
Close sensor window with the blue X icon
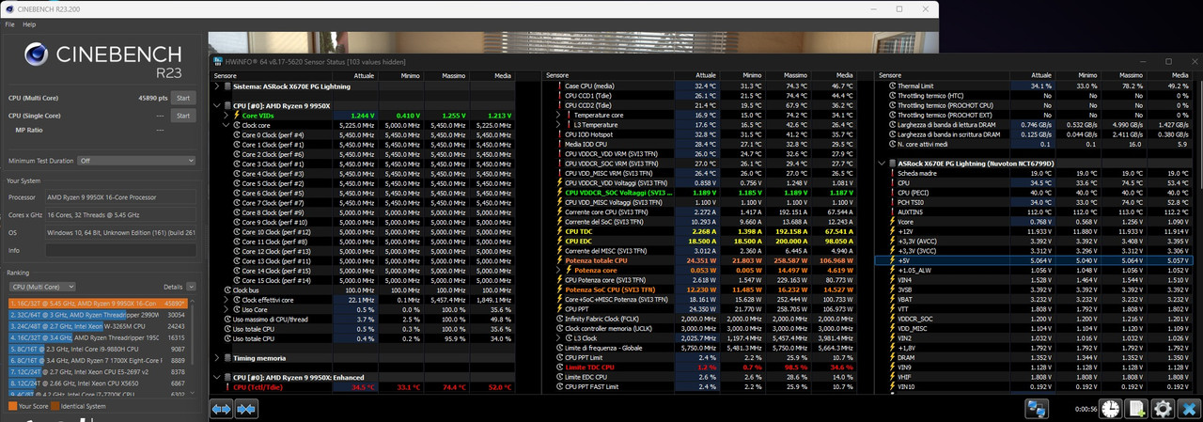(1188, 409)
